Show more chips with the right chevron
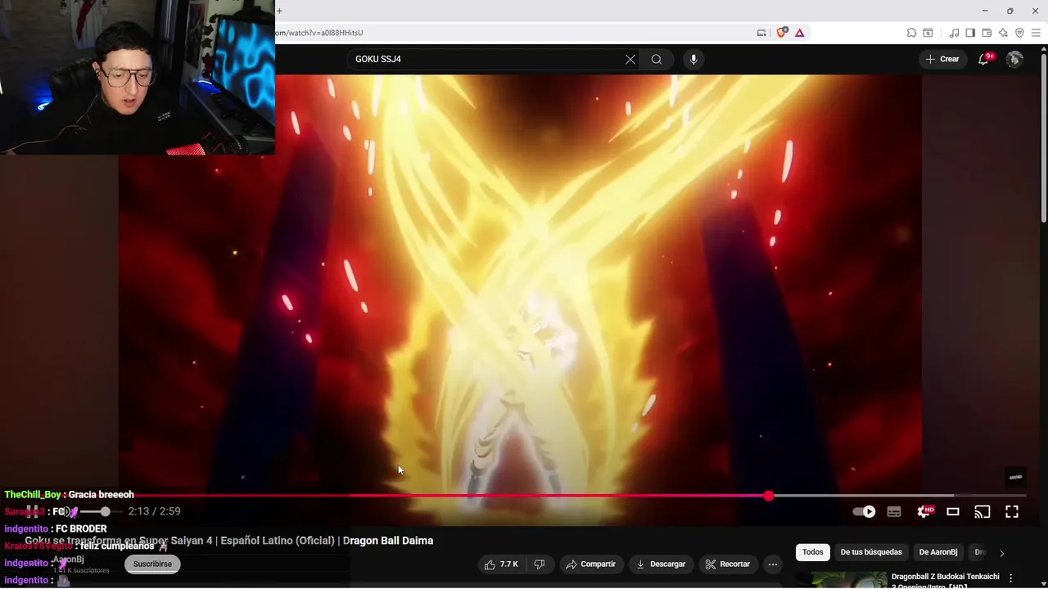Image resolution: width=1048 pixels, height=589 pixels. [x=1001, y=553]
